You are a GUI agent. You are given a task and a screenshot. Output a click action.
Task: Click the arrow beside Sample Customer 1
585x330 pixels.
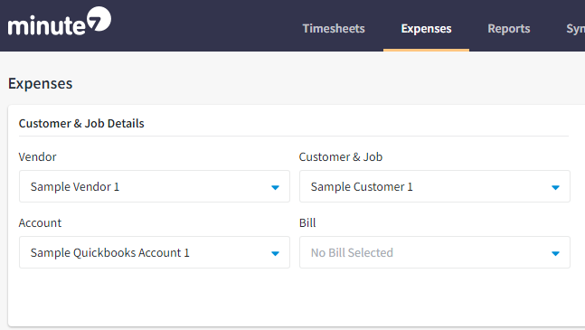coord(555,187)
